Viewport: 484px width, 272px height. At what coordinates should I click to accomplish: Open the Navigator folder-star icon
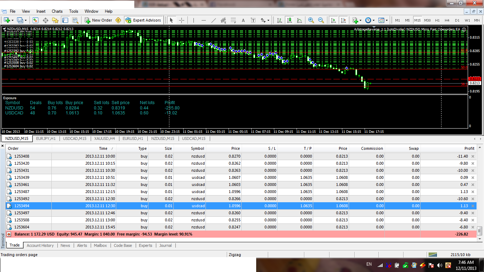pos(55,20)
